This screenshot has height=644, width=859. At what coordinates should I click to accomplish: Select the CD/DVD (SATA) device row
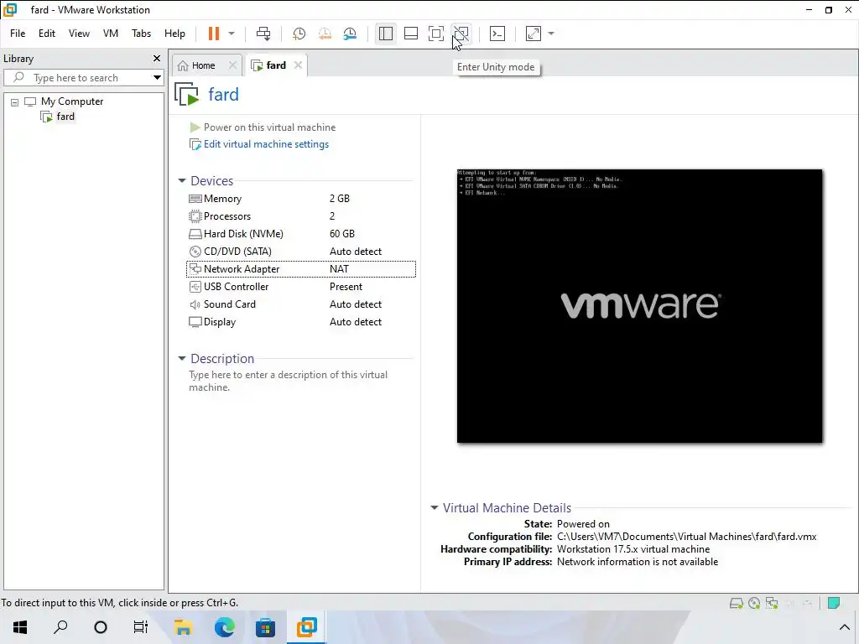tap(301, 252)
